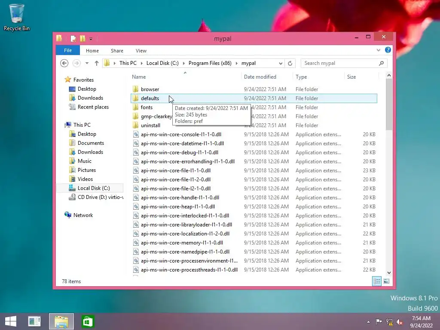Click the Forward navigation arrow

[x=76, y=63]
